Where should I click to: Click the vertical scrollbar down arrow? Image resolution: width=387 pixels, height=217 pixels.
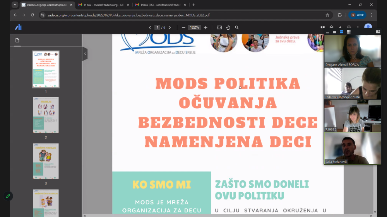(375, 212)
